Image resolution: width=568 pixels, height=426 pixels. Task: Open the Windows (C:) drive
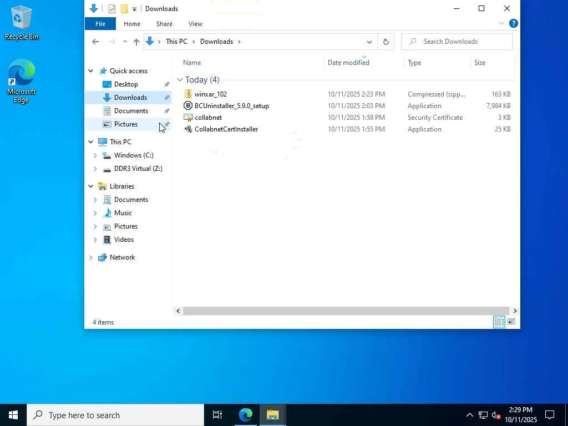pos(134,155)
